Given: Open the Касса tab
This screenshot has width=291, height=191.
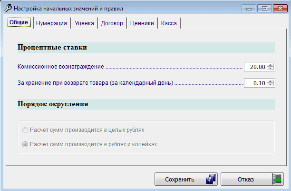Looking at the screenshot, I should coord(169,23).
